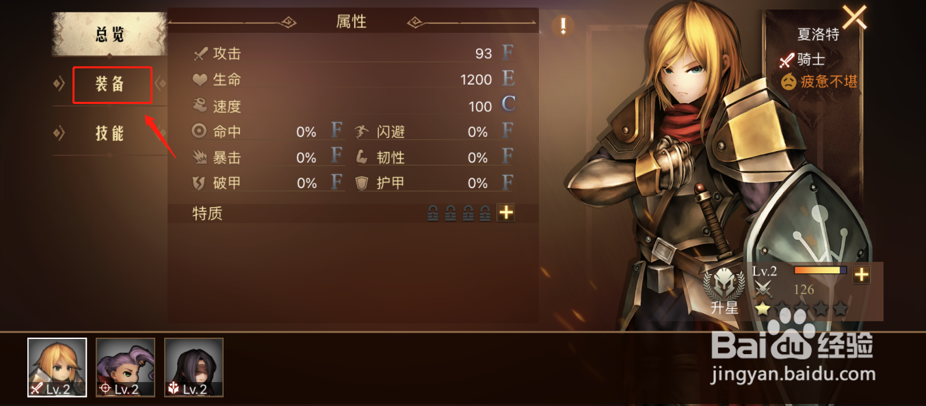Select the 总览 overview tab
This screenshot has width=926, height=406.
110,34
